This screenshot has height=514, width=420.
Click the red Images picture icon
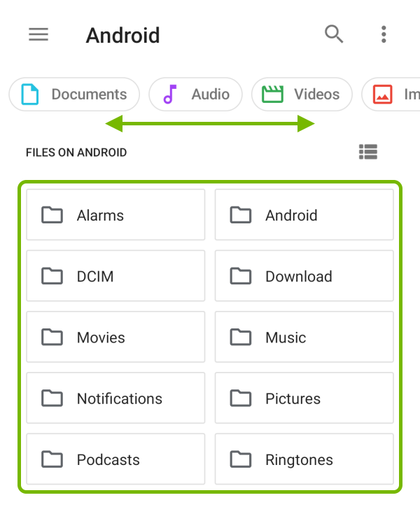383,95
